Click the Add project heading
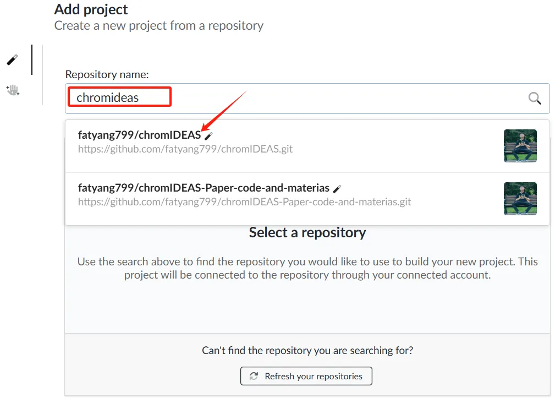The width and height of the screenshot is (555, 403). coord(91,9)
